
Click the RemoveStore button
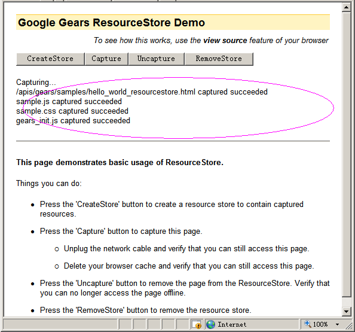(219, 59)
